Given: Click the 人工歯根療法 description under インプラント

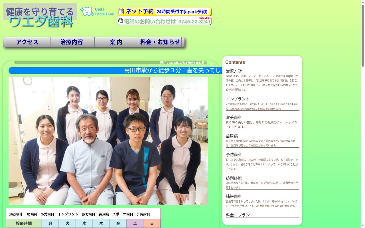Looking at the screenshot, I should [262, 107].
